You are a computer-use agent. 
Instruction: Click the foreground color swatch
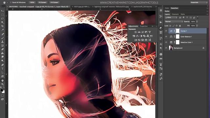[x=2, y=90]
